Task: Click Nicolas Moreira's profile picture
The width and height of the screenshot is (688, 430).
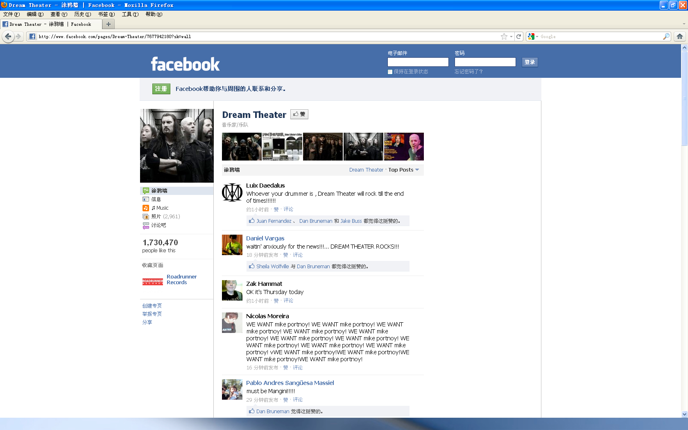Action: [232, 323]
